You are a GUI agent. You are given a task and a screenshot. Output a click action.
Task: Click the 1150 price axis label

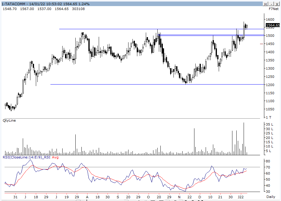click(x=270, y=93)
